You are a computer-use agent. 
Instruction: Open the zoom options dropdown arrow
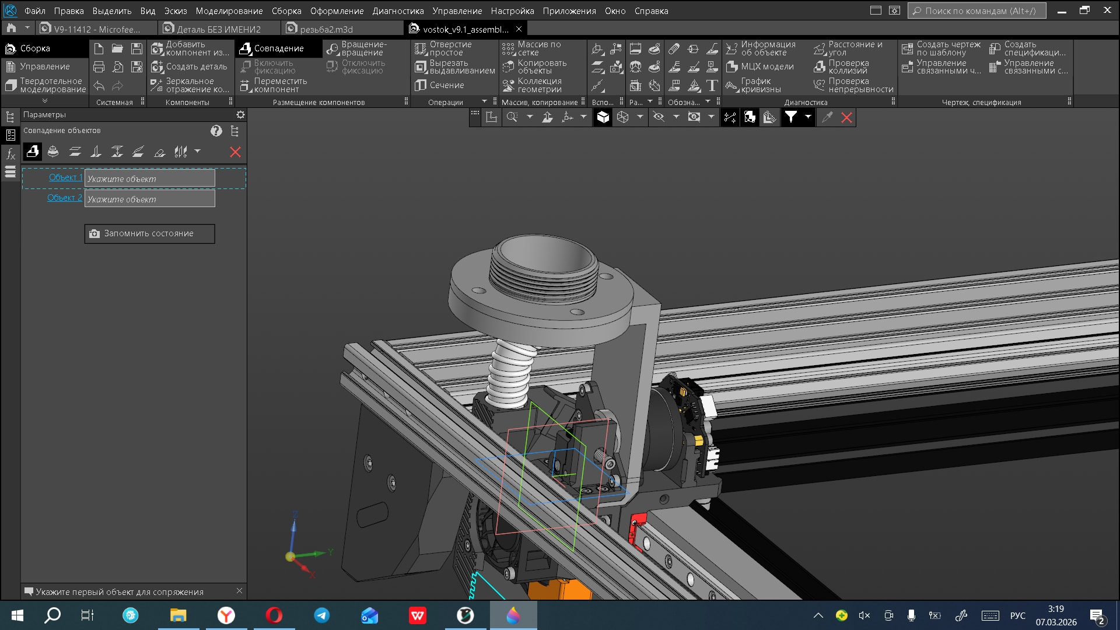(x=530, y=117)
